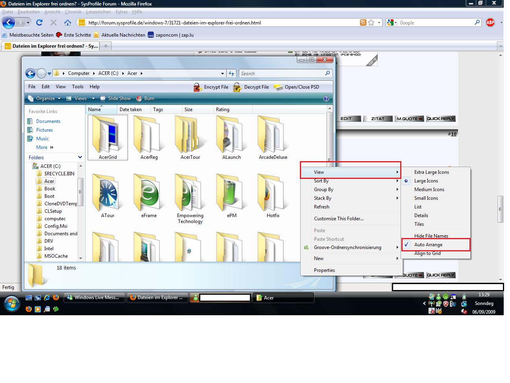This screenshot has width=510, height=383.
Task: Open Explorer File menu
Action: (x=32, y=87)
